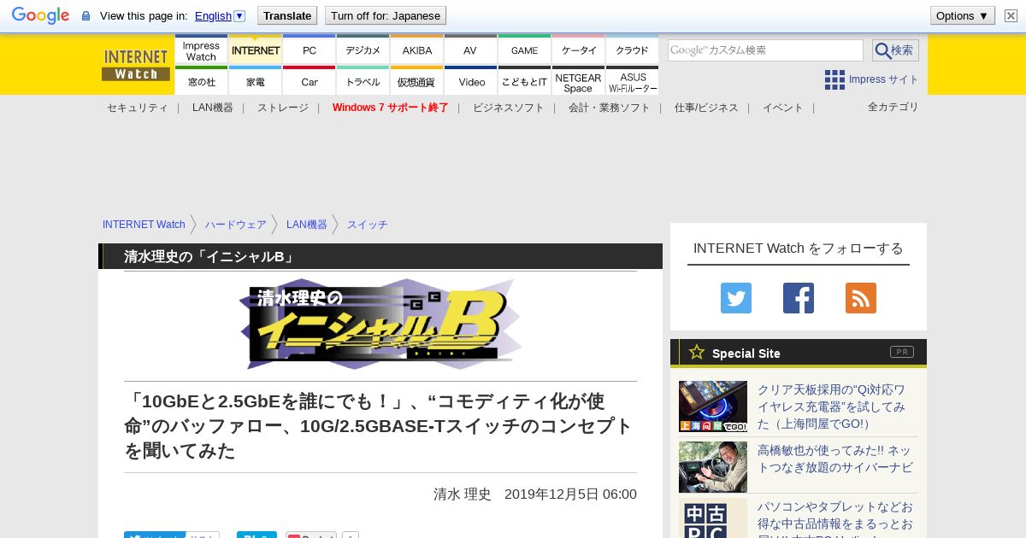Open the クリア天板採用のQi対応ワイヤレス充電器 link
1026x538 pixels.
832,406
